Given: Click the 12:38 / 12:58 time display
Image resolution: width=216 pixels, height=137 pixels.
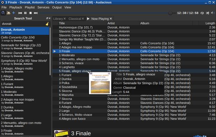Looking at the screenshot, I should [x=188, y=13].
